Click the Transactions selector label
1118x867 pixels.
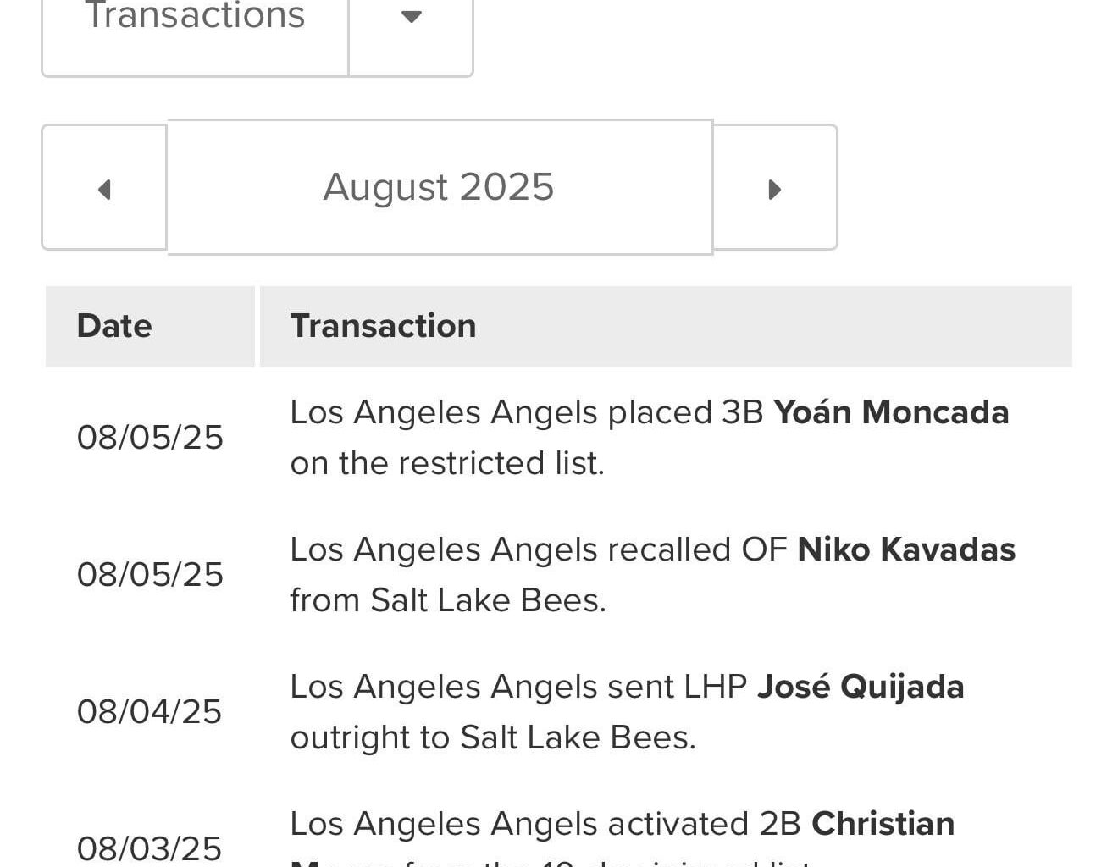click(x=195, y=19)
